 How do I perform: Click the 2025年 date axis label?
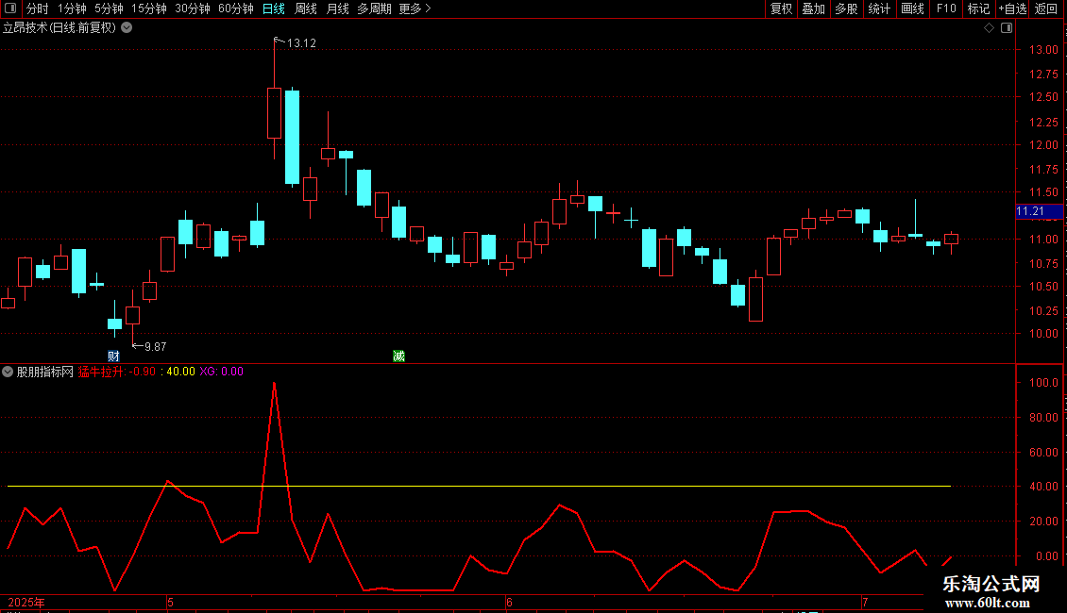coord(26,603)
